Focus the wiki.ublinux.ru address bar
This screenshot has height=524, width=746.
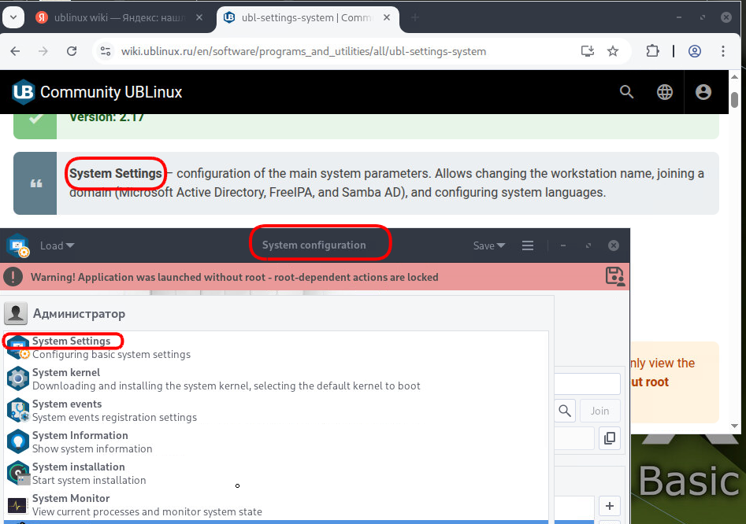pyautogui.click(x=303, y=51)
